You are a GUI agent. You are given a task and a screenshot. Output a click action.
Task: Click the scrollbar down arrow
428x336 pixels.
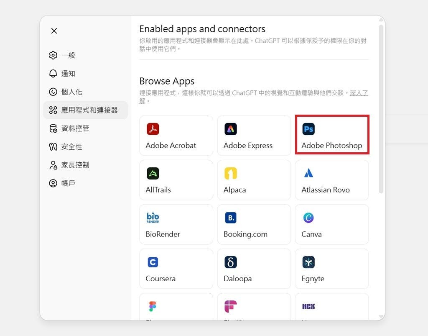tap(381, 317)
